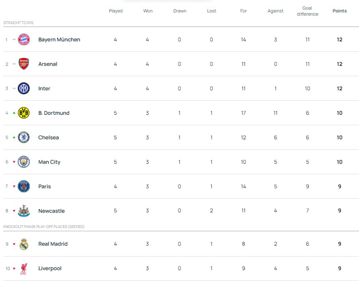Viewport: 359px width, 281px height.
Task: Click the Liverpool LFC crest
Action: (23, 269)
